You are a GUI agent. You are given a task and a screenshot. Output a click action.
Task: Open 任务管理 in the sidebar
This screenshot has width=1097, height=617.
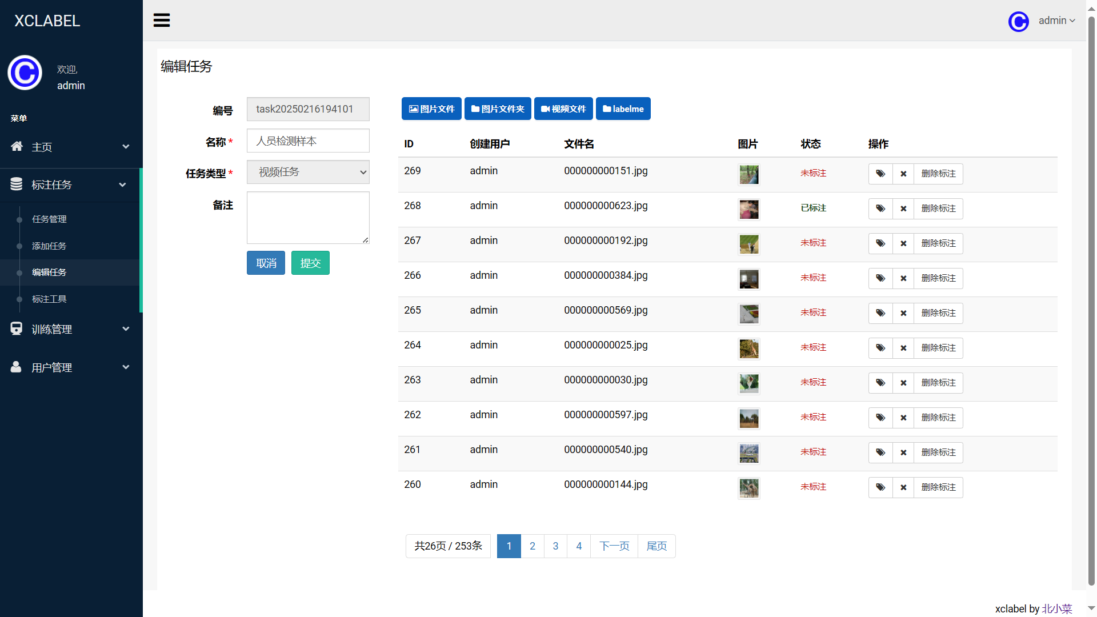49,219
